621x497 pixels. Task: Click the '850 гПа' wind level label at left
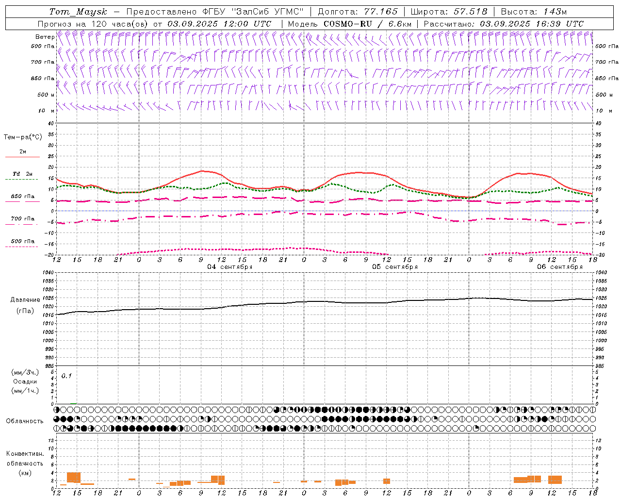43,78
